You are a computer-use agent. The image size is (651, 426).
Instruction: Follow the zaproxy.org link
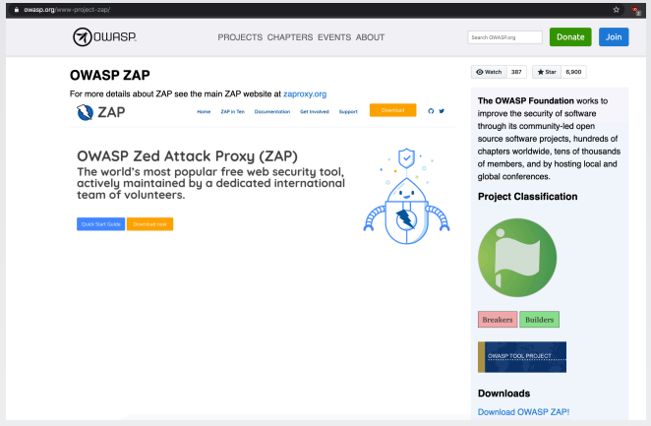pos(305,93)
